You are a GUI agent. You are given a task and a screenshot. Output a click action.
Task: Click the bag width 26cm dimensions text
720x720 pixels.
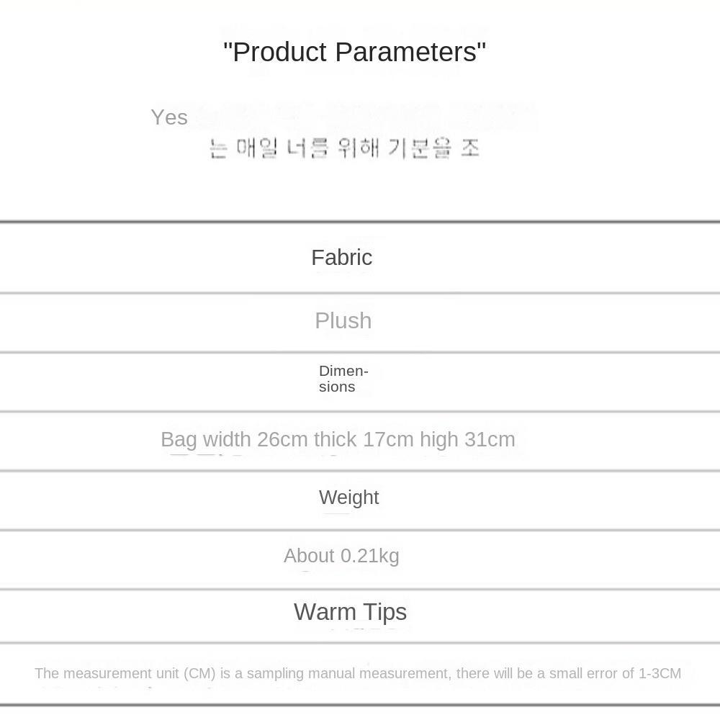[338, 439]
